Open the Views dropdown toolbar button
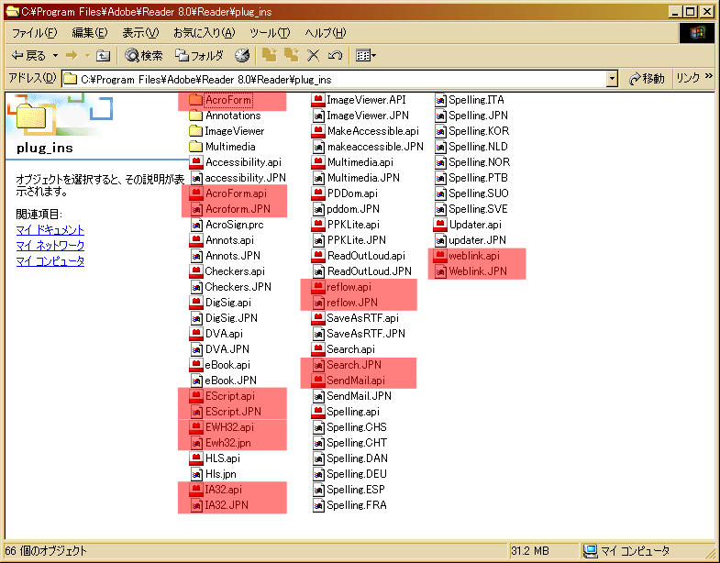This screenshot has width=720, height=563. coord(366,56)
